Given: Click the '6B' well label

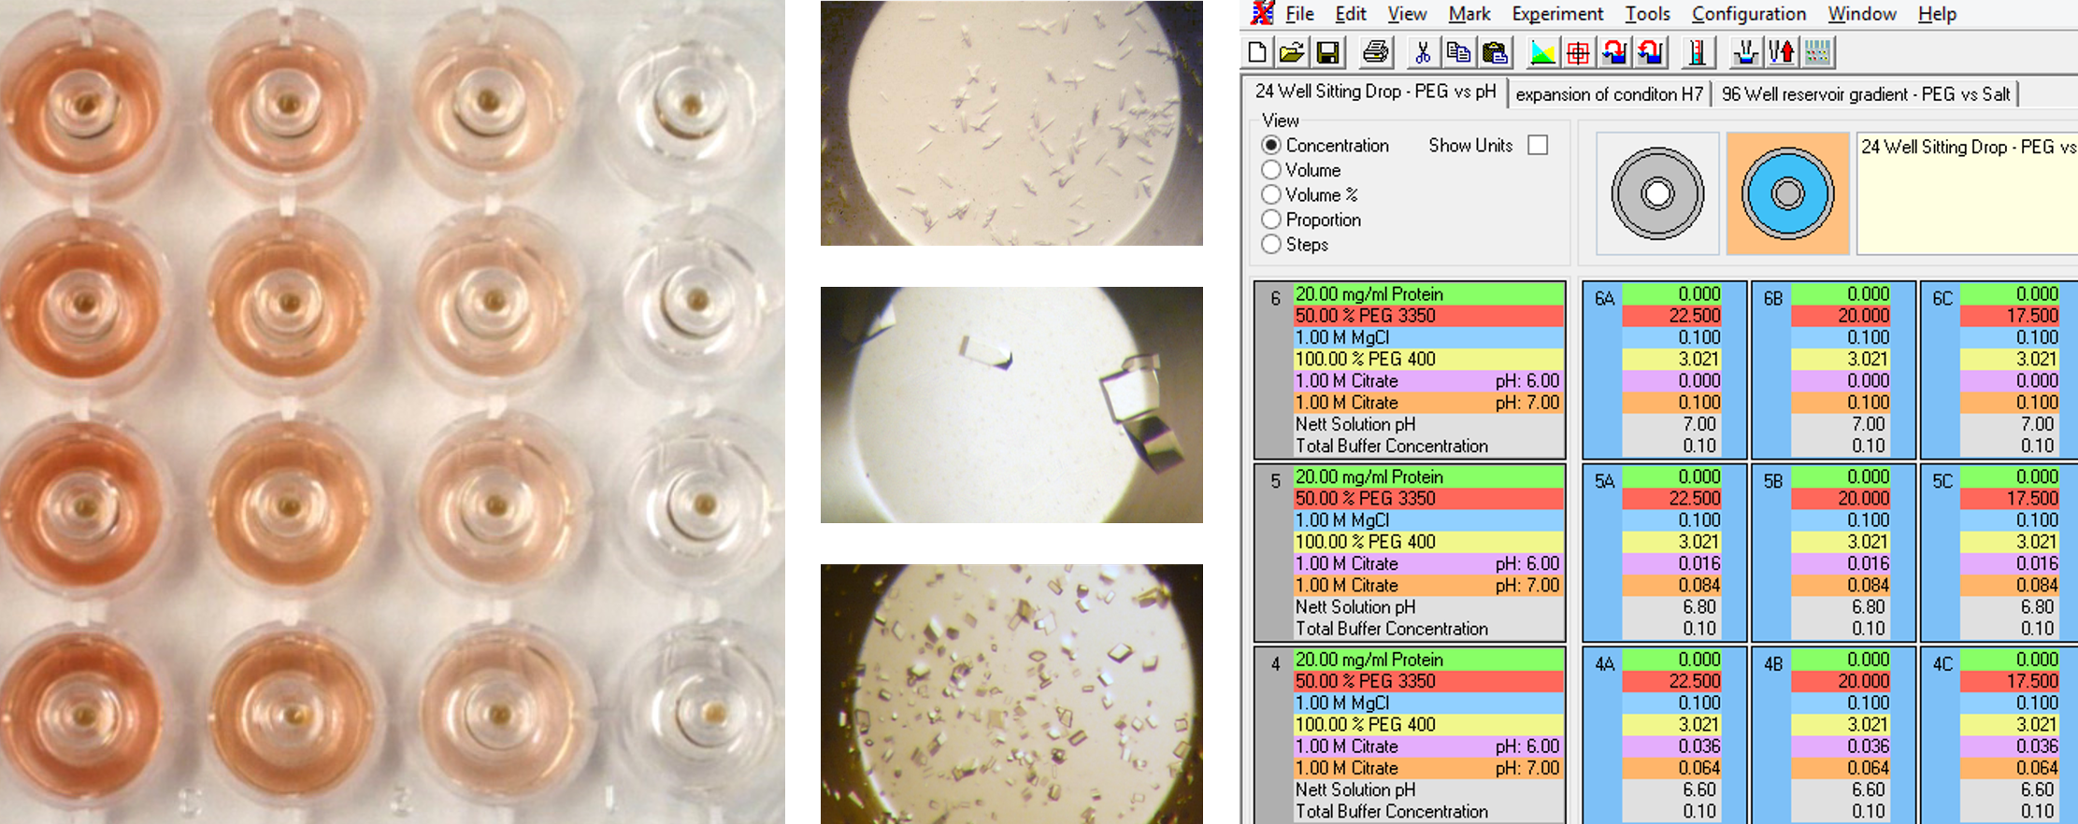Looking at the screenshot, I should (x=1773, y=299).
